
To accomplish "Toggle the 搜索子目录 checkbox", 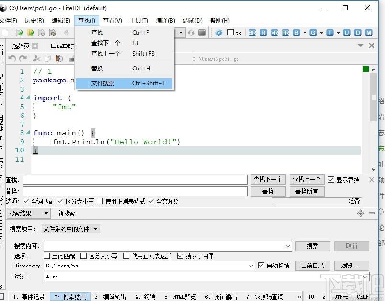I will pyautogui.click(x=180, y=256).
